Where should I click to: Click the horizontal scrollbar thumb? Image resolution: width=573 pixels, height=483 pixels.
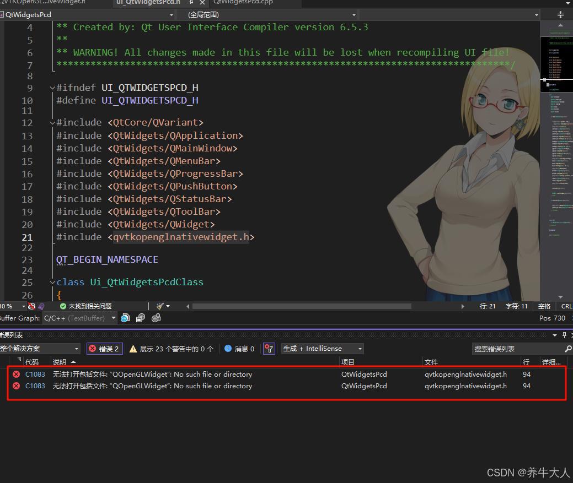click(x=302, y=306)
